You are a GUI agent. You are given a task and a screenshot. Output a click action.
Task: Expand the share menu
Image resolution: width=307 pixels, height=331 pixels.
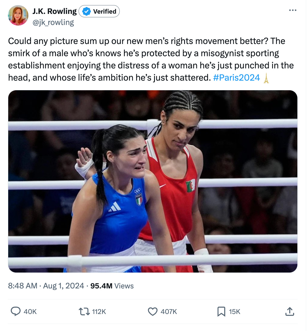tap(290, 311)
